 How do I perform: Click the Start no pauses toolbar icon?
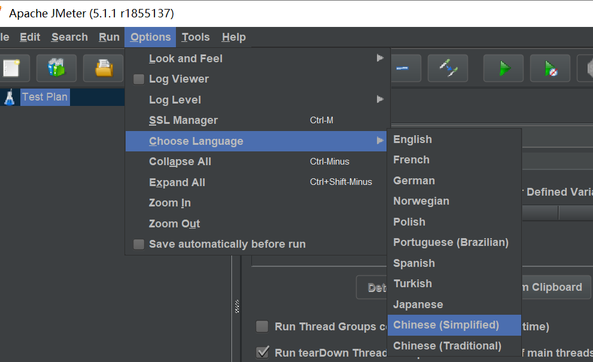(550, 68)
